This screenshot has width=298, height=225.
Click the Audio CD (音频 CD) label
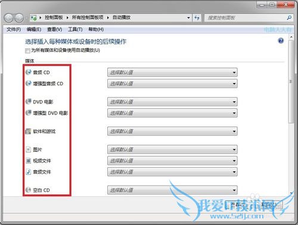(x=41, y=72)
